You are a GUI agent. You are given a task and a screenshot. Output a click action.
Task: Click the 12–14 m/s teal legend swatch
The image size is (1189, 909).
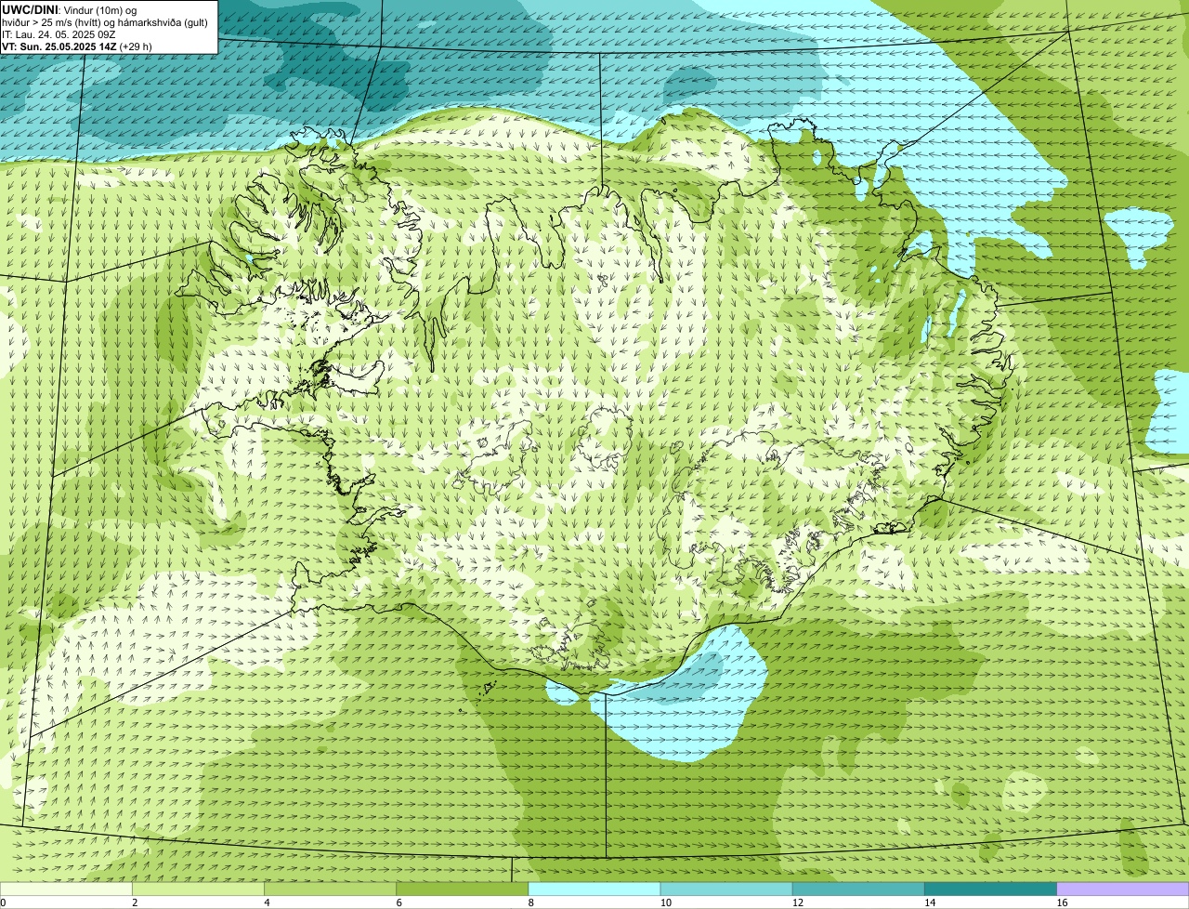pos(858,889)
